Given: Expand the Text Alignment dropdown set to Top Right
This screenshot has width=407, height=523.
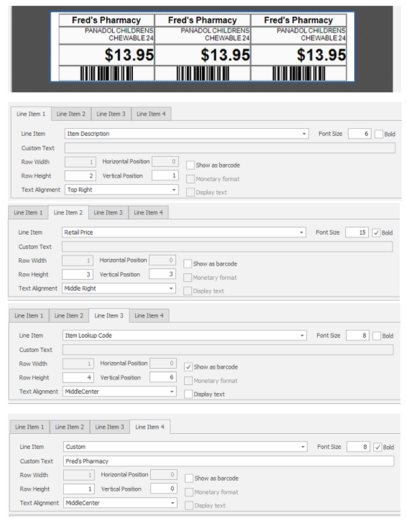Looking at the screenshot, I should pyautogui.click(x=122, y=190).
